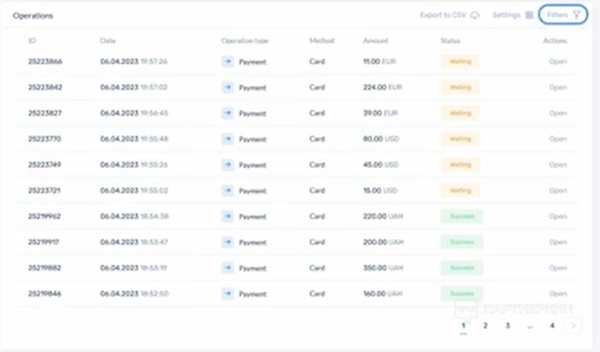Go to page 2 in pagination
This screenshot has width=600, height=352.
coord(485,325)
